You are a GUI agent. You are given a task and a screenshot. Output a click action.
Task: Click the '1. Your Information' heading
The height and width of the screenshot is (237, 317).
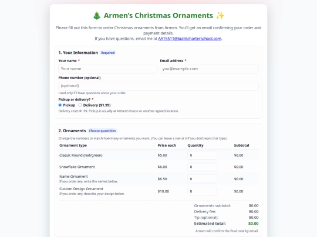[x=78, y=53]
